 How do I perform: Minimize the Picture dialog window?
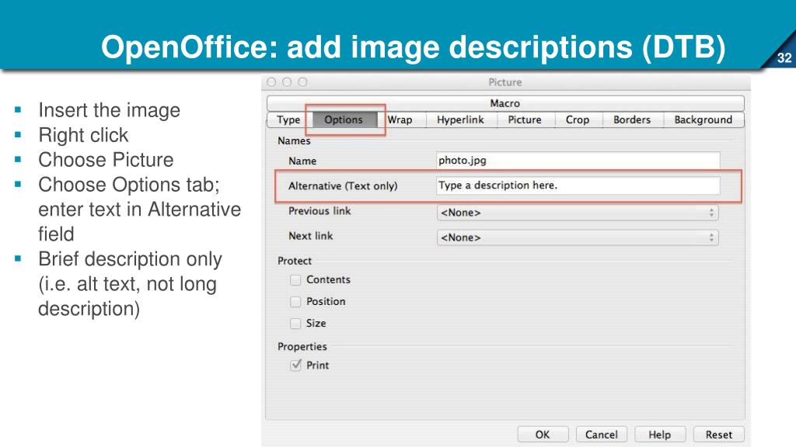287,82
